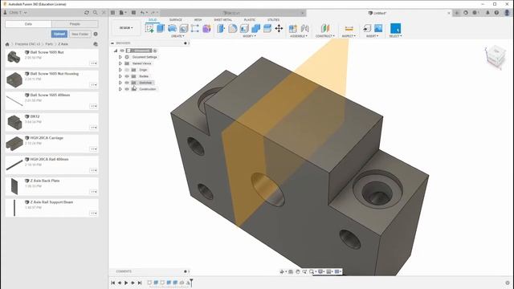Viewport: 514px width, 289px height.
Task: Click the blue Select tool icon
Action: 395,29
